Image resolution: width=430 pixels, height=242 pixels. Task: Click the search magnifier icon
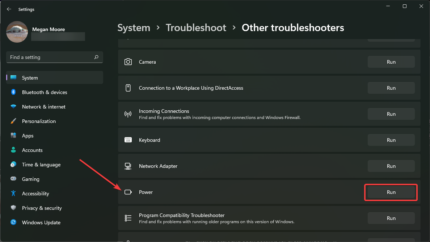(x=96, y=57)
